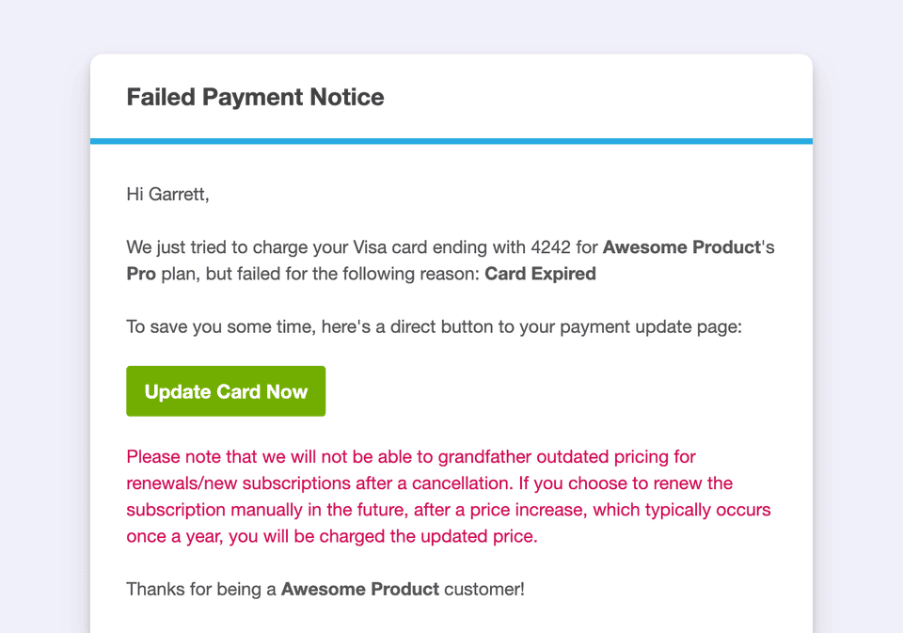
Task: Click the Failed Payment Notice heading
Action: [x=255, y=97]
